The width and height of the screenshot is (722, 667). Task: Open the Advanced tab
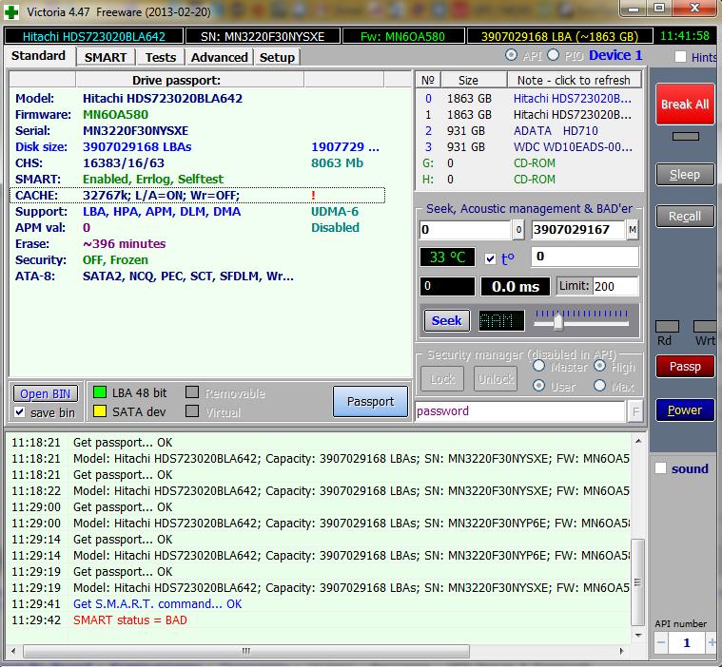(x=219, y=58)
